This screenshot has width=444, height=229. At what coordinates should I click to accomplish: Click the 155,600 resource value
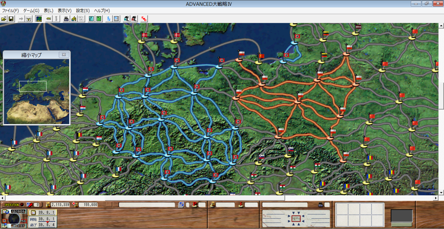88,205
